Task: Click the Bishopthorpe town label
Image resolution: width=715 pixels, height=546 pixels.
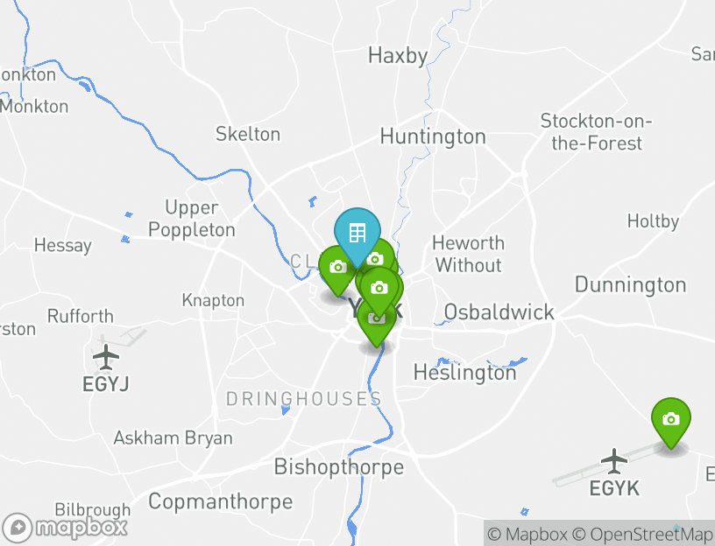Action: pyautogui.click(x=339, y=467)
